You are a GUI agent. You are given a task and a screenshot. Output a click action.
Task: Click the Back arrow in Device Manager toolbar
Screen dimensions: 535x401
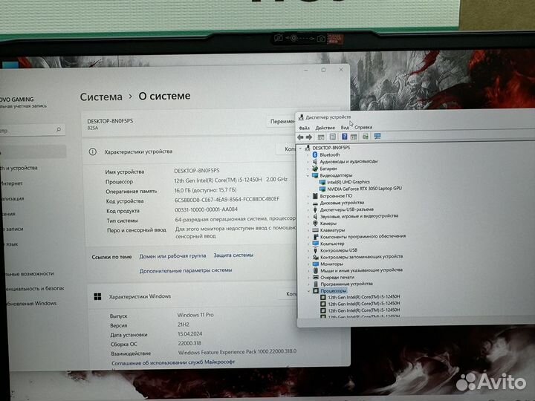tap(300, 137)
